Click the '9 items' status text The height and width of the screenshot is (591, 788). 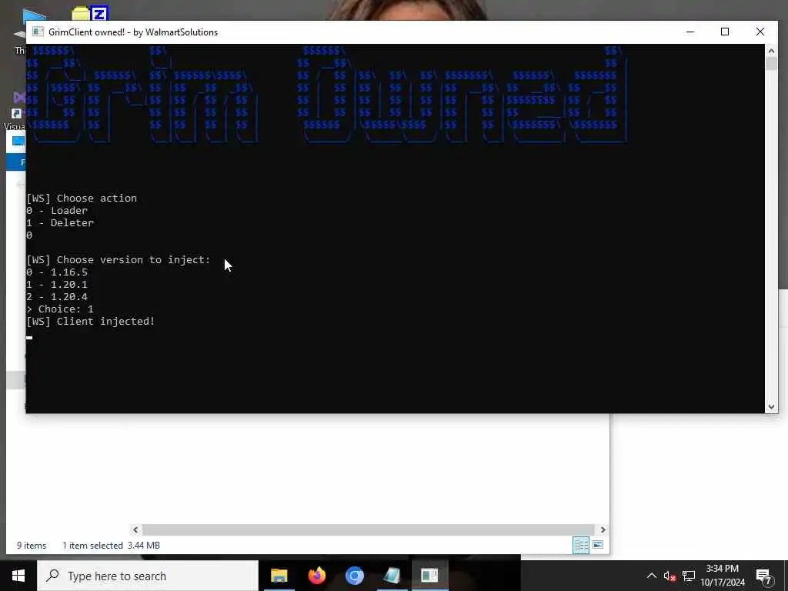tap(32, 546)
